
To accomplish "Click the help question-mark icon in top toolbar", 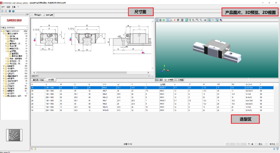I will point(9,11).
